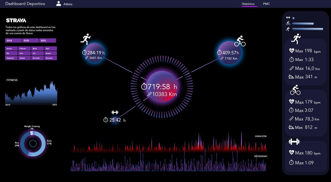Viewport: 331px width, 182px height.
Task: Click the ruler icon next to 10383 Km
Action: (x=149, y=94)
